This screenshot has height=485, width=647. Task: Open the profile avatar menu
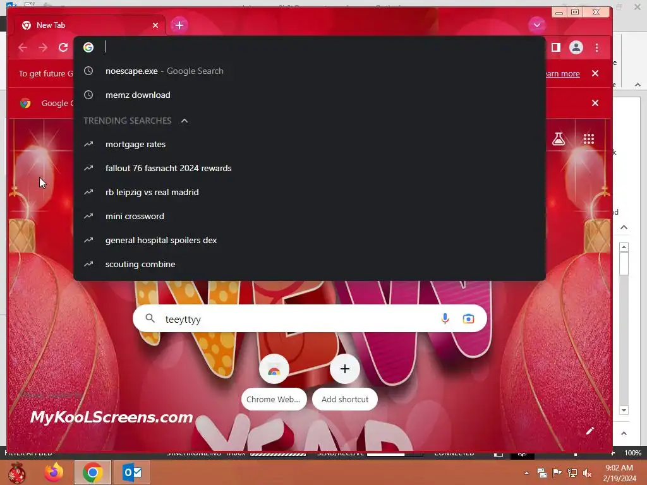pos(576,48)
